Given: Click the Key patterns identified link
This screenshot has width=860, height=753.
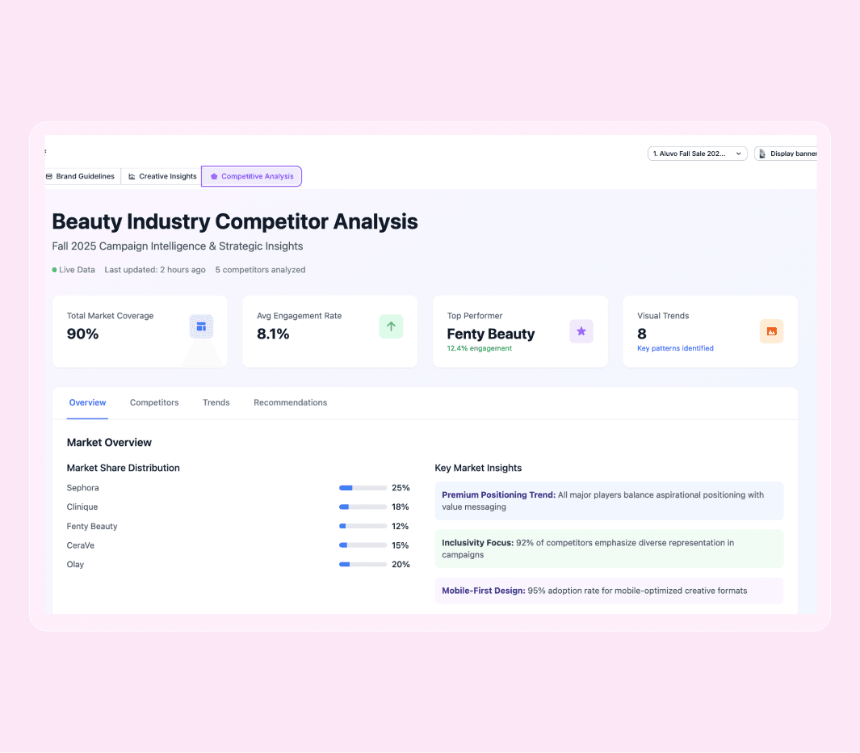Looking at the screenshot, I should pos(675,348).
